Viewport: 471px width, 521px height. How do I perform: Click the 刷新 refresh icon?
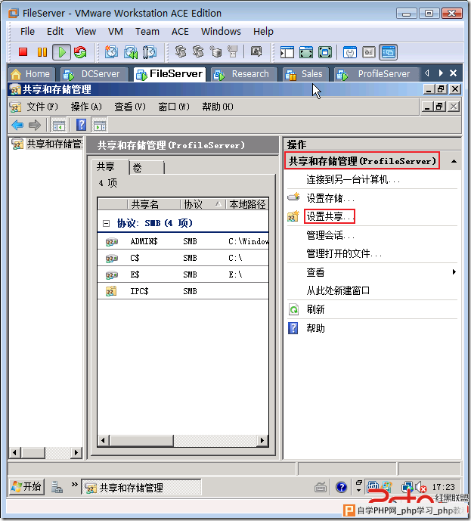[x=293, y=309]
